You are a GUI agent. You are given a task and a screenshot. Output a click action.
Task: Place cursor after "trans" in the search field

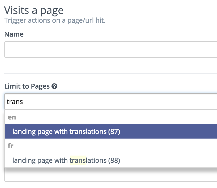(23, 102)
